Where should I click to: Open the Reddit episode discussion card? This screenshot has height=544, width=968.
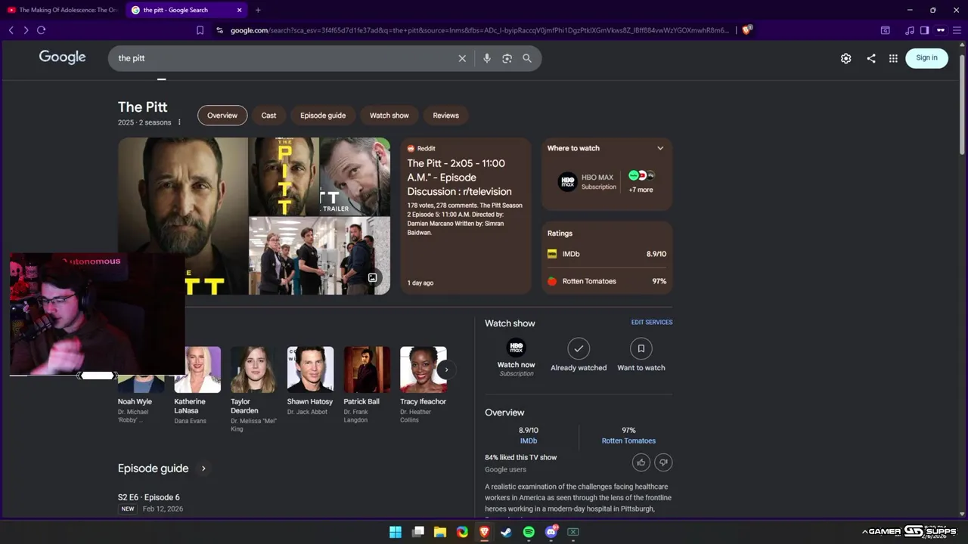pyautogui.click(x=466, y=216)
